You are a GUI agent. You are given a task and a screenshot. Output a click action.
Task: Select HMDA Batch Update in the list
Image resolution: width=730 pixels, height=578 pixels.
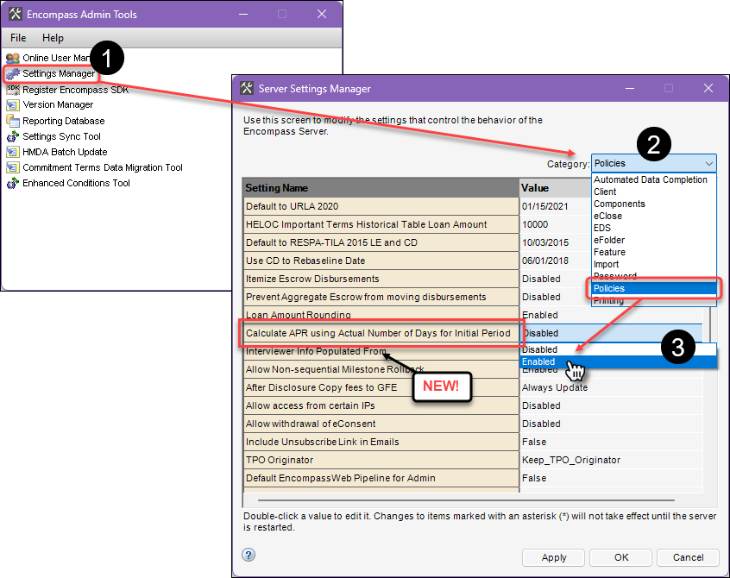tap(65, 152)
